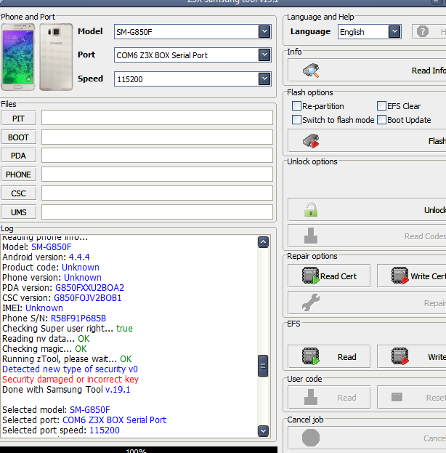Open the Model dropdown
The width and height of the screenshot is (446, 453).
pos(264,31)
